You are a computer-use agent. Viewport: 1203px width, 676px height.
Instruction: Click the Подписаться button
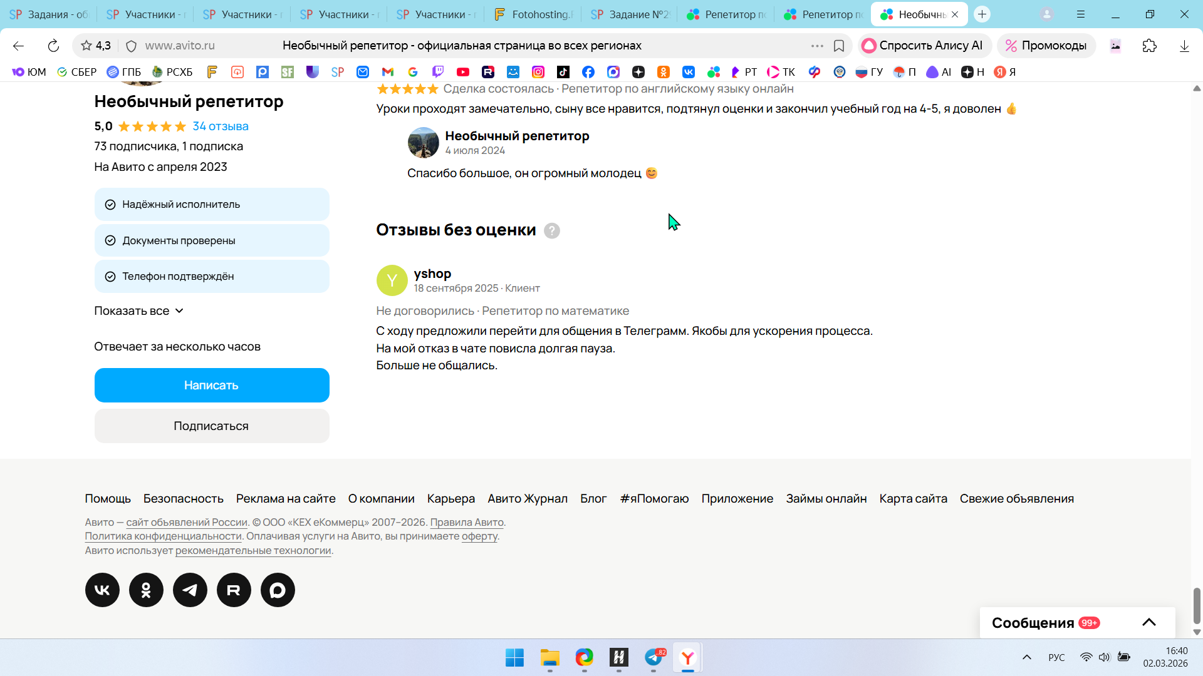click(x=212, y=426)
